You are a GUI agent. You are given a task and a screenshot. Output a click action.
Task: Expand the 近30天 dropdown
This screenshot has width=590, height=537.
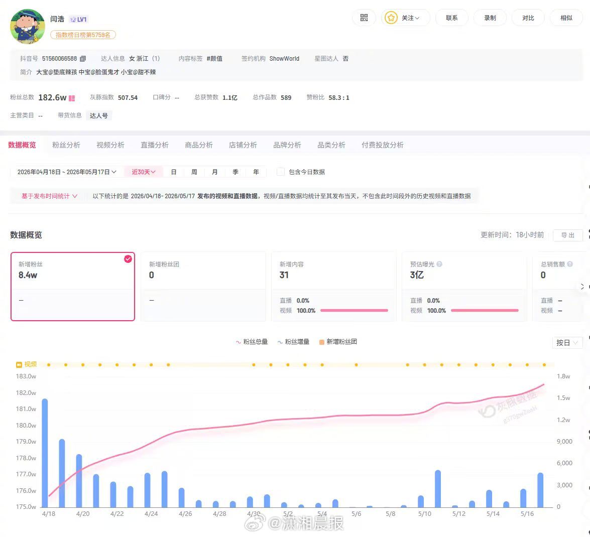[x=144, y=172]
